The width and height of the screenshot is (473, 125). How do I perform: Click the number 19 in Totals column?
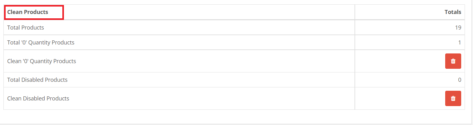click(458, 28)
